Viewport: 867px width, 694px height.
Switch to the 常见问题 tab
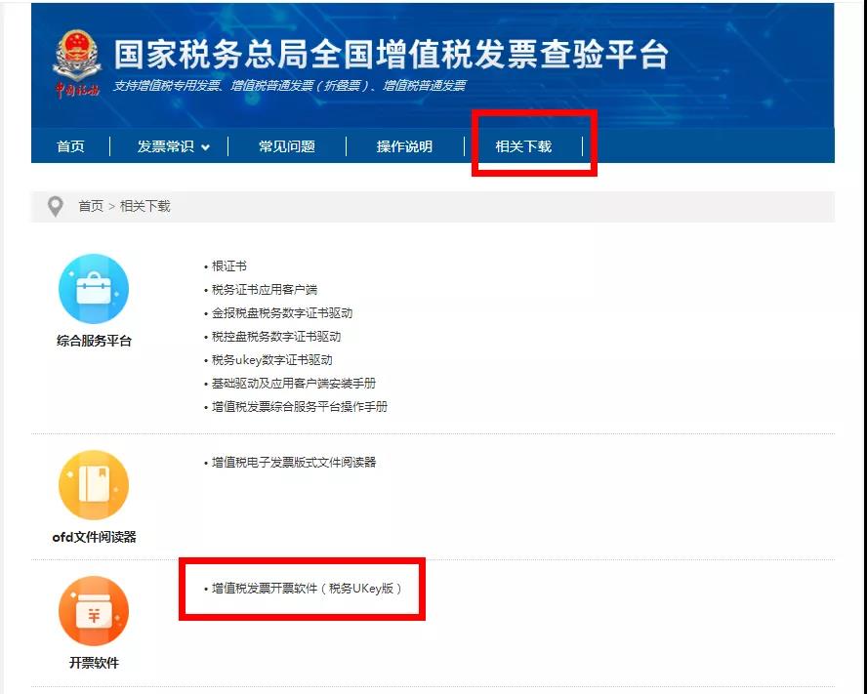285,145
